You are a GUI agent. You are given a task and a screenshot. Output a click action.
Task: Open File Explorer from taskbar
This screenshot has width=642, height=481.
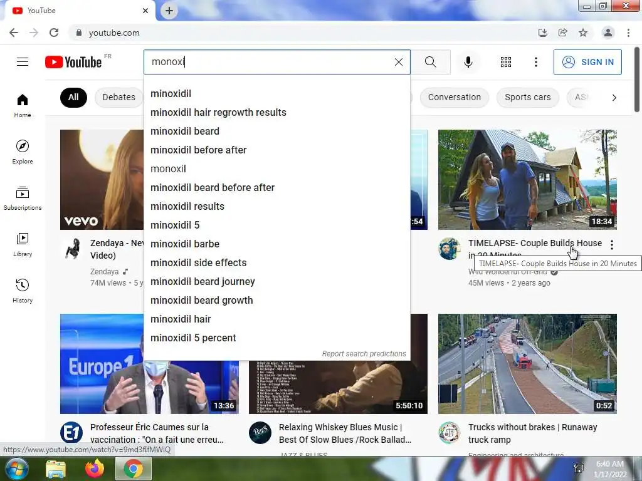pyautogui.click(x=56, y=468)
